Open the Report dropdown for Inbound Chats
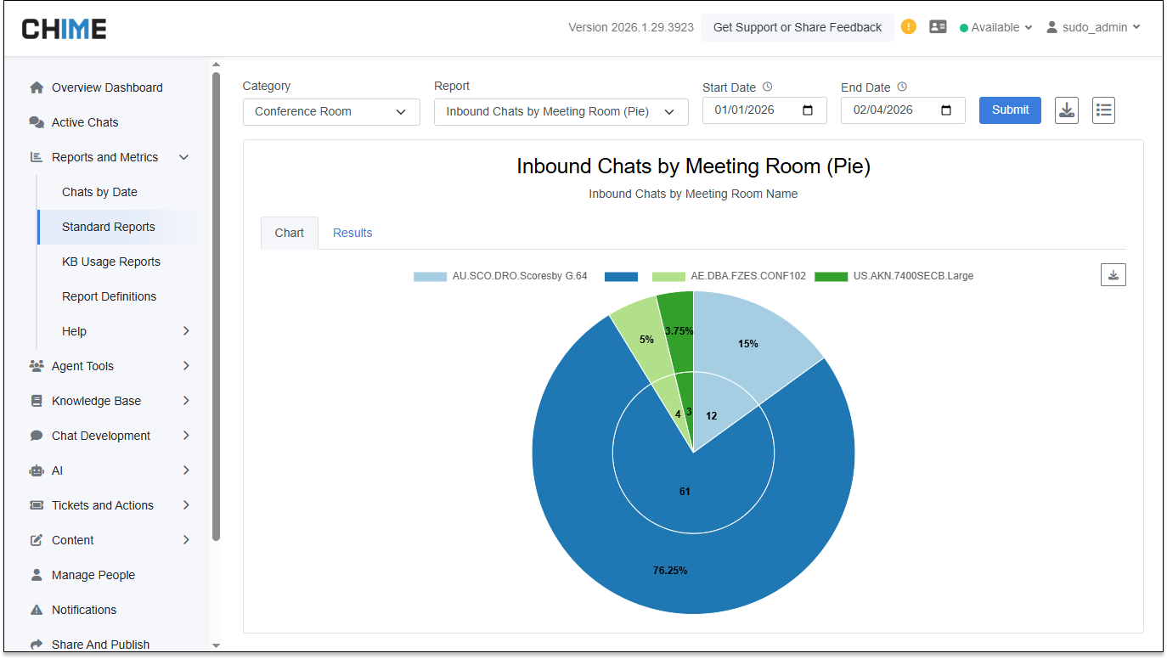The image size is (1167, 659). (561, 111)
